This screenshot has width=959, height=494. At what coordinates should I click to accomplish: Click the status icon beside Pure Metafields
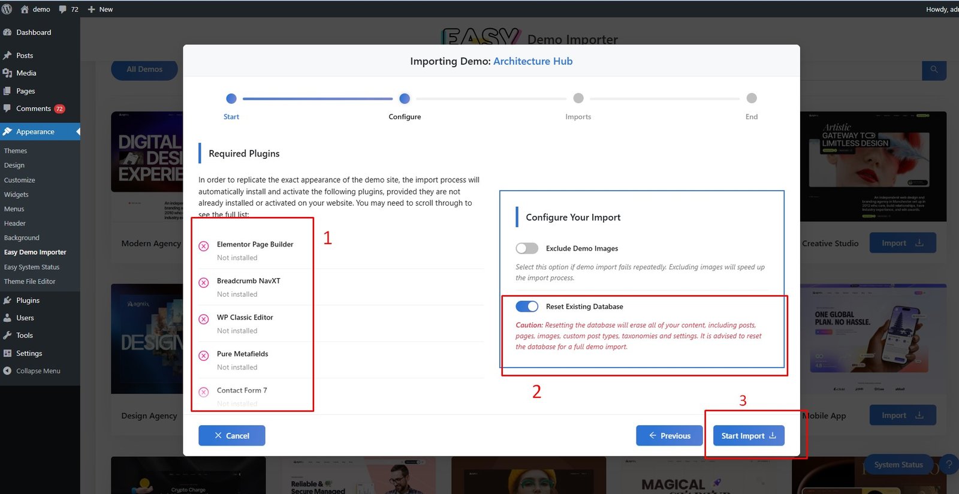[x=204, y=356]
